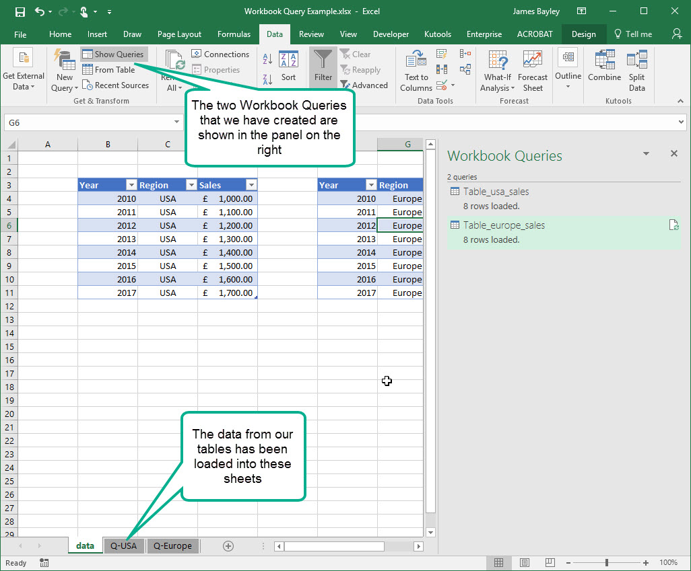The width and height of the screenshot is (691, 571).
Task: Switch to Page Layout view in status bar
Action: [524, 562]
